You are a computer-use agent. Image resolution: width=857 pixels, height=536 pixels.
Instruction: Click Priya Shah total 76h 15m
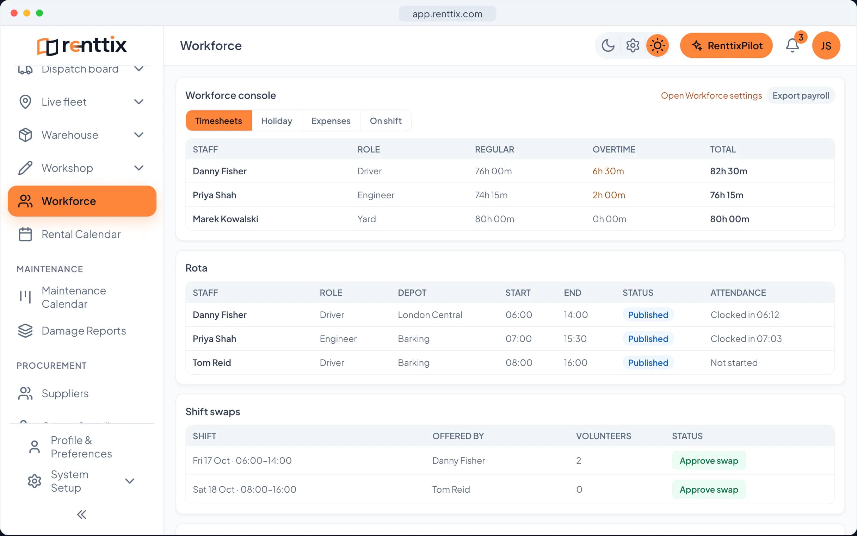[727, 195]
